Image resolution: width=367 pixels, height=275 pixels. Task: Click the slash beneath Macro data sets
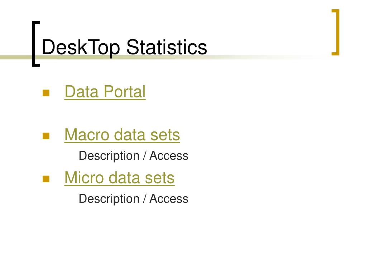point(145,156)
